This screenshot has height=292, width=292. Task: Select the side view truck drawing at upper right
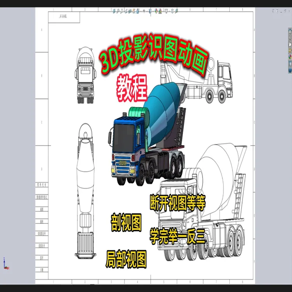pos(197,81)
